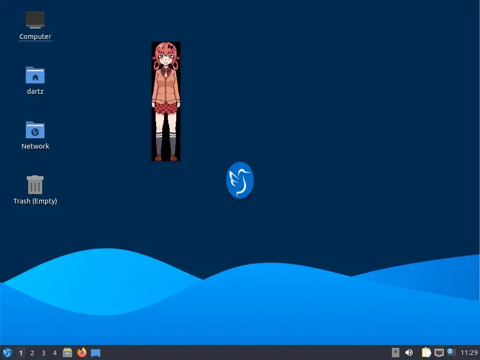This screenshot has height=360, width=480.
Task: Switch to desktop 1 in pager
Action: tap(21, 353)
